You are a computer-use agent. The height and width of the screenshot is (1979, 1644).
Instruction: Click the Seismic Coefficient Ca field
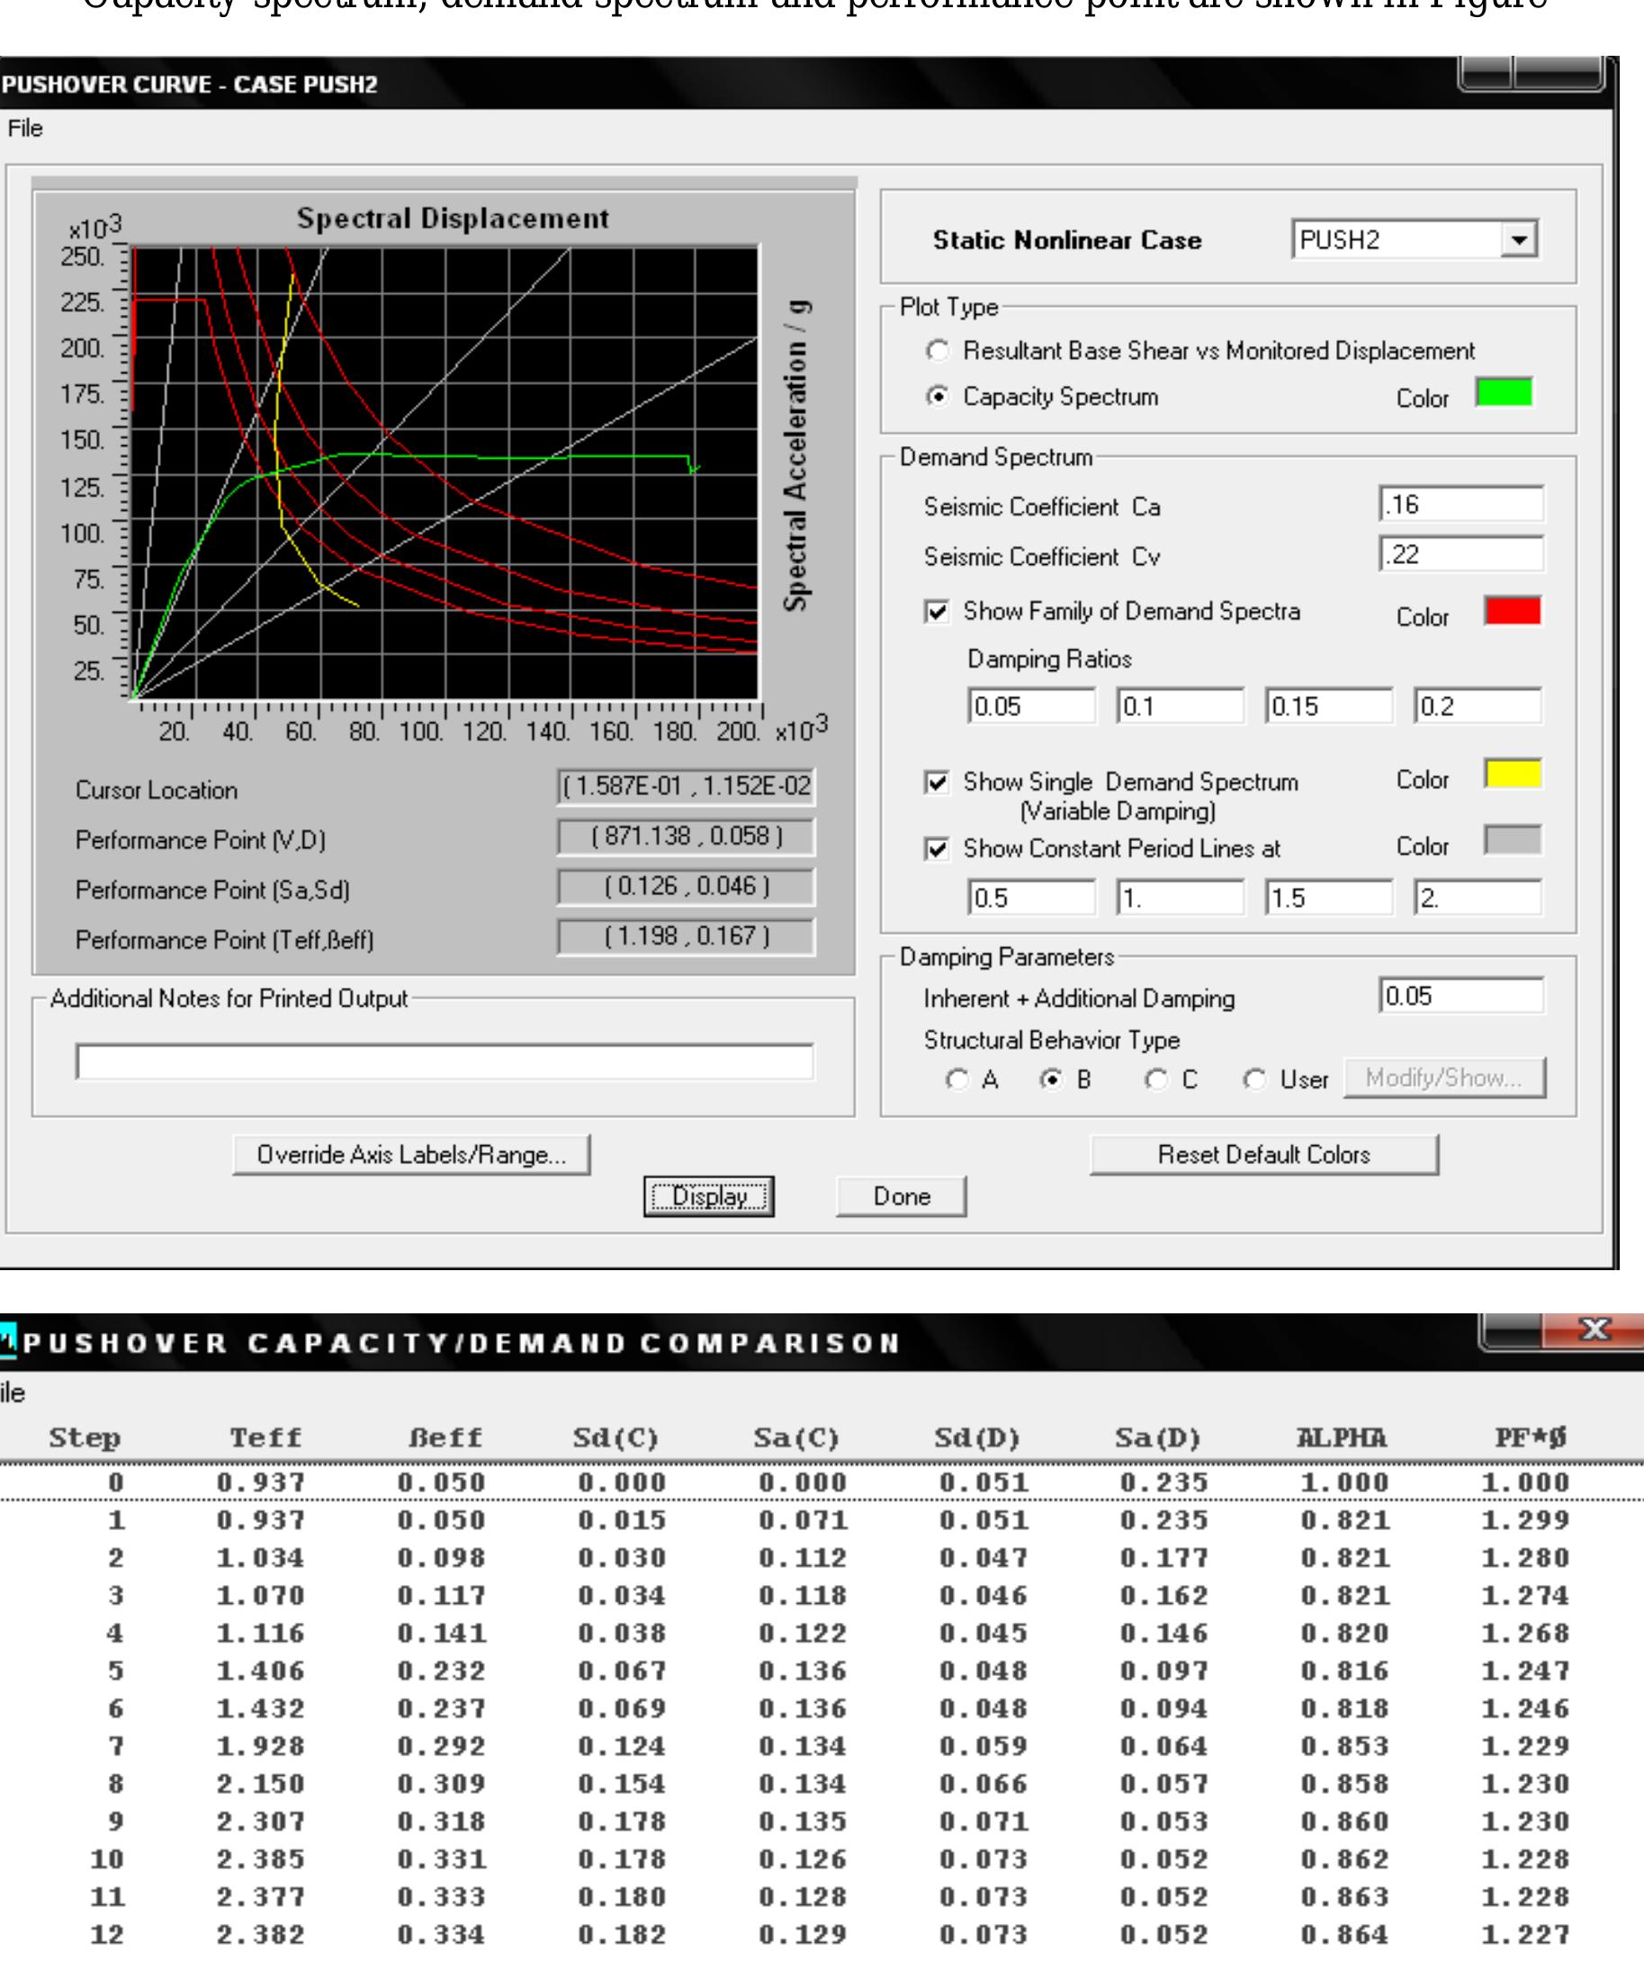1461,504
